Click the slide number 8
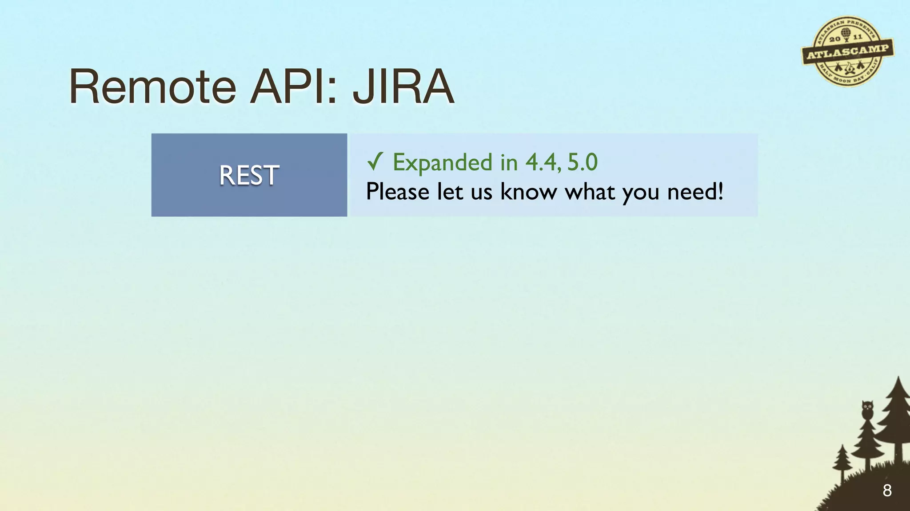This screenshot has height=511, width=910. [x=887, y=490]
